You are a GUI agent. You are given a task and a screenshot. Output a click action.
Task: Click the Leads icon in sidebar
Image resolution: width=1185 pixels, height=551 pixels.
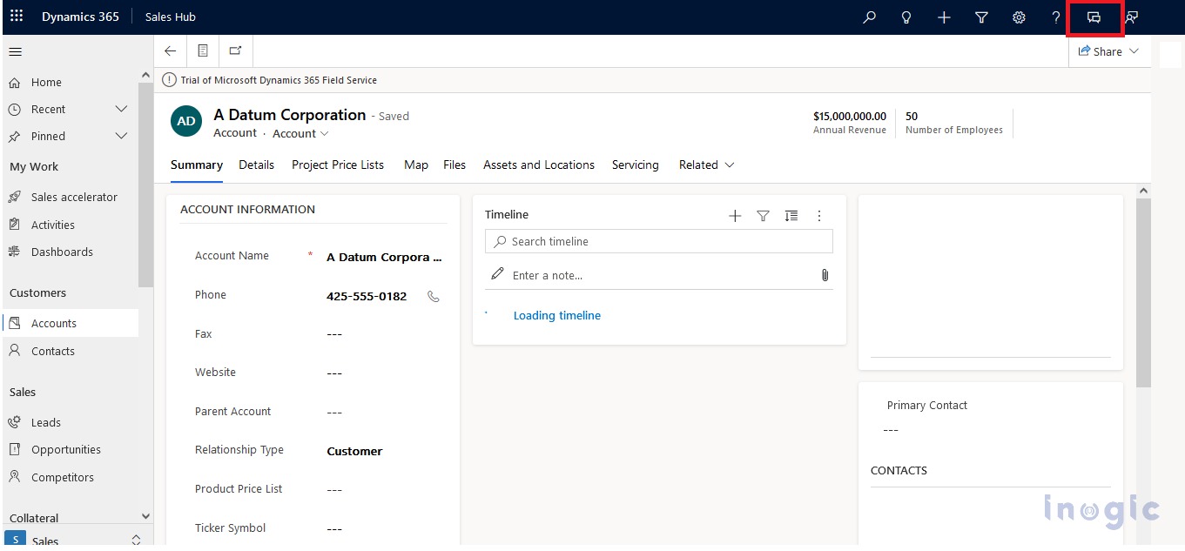coord(14,422)
